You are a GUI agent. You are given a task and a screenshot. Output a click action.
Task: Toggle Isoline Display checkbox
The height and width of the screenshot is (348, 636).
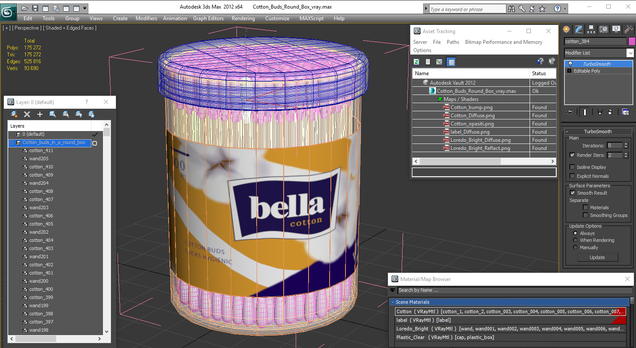572,167
